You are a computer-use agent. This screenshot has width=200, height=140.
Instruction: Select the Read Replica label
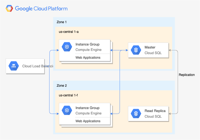155,111
